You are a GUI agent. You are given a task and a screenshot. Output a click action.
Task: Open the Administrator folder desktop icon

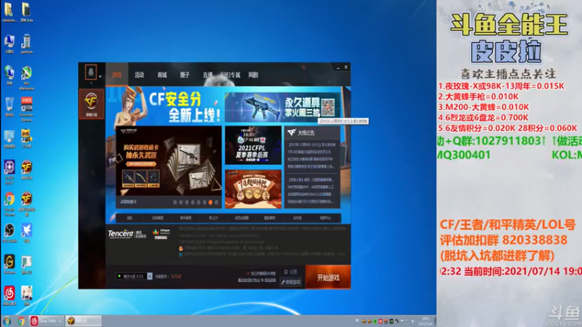click(x=9, y=12)
